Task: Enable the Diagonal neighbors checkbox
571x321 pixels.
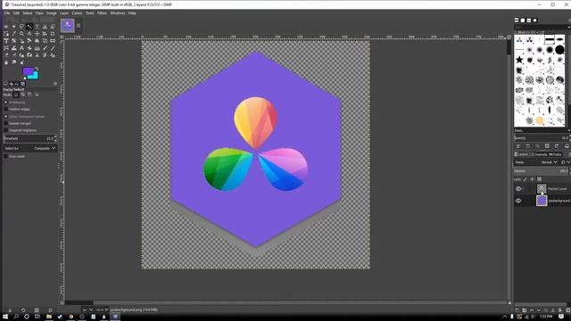Action: 6,130
